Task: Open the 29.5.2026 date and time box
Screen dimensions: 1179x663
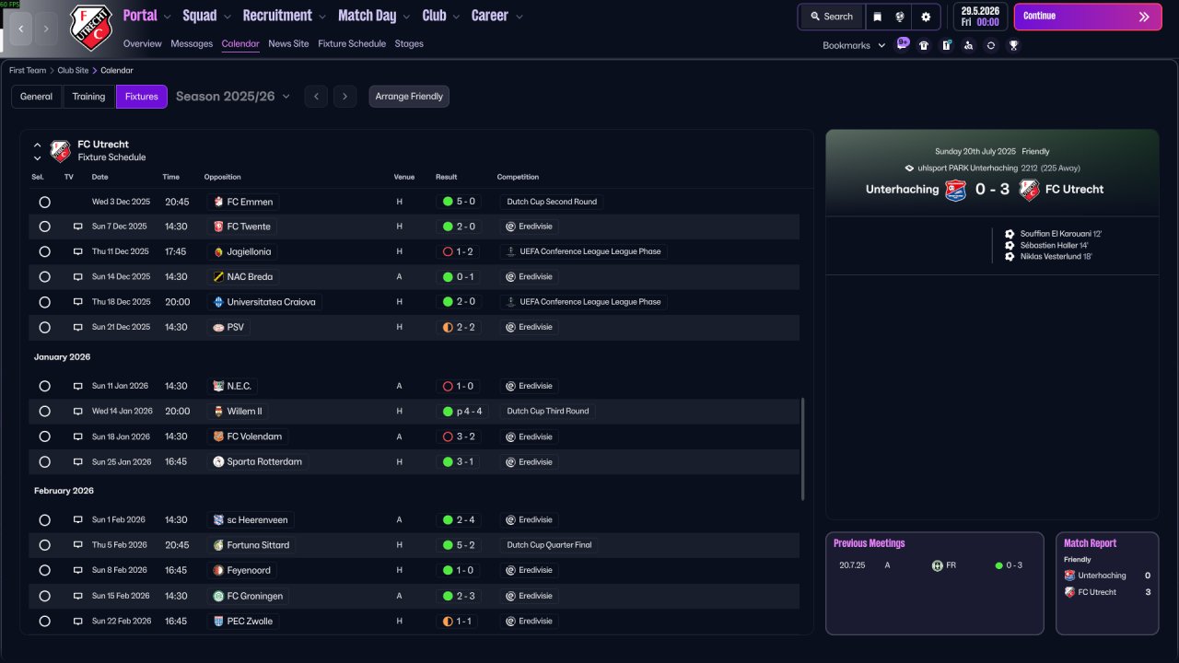Action: [981, 17]
